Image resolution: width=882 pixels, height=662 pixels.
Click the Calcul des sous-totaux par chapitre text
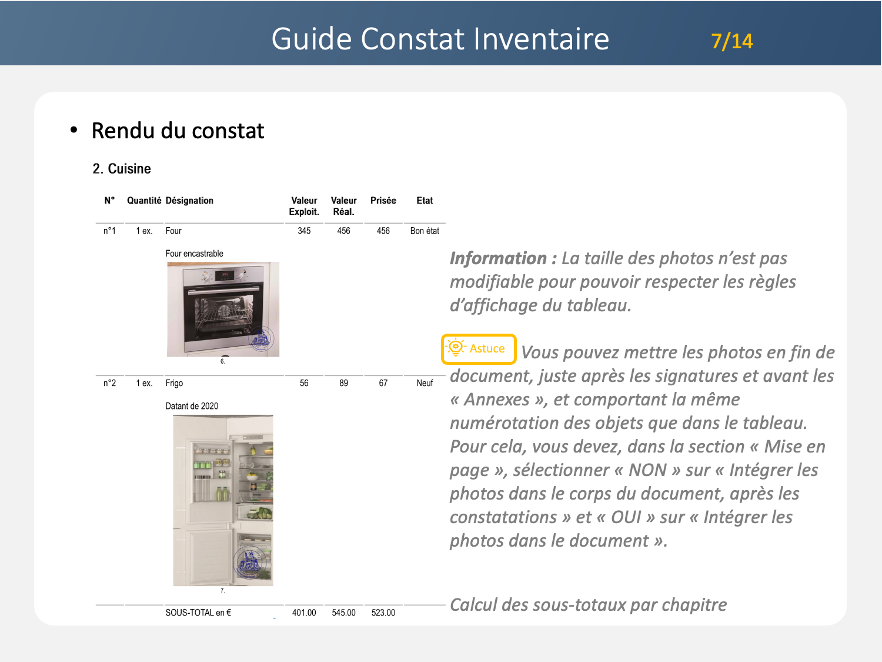pos(588,605)
